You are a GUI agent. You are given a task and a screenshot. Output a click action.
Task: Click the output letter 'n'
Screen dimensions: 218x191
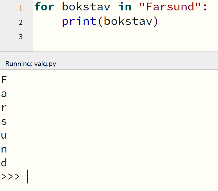(x=4, y=149)
